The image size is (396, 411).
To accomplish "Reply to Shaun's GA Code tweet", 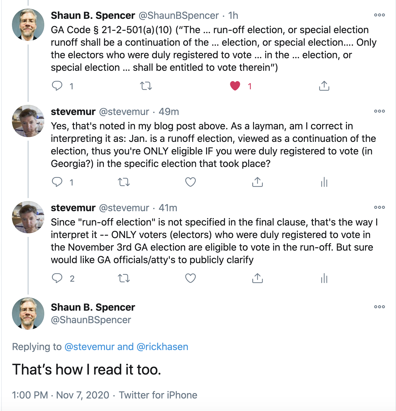I will coord(57,86).
